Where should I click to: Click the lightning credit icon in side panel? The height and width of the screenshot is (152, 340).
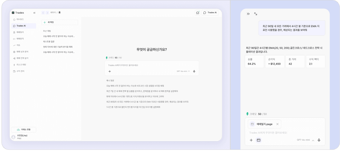[x=247, y=114]
